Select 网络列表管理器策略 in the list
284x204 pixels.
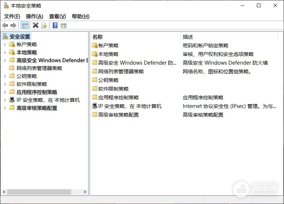pyautogui.click(x=121, y=71)
